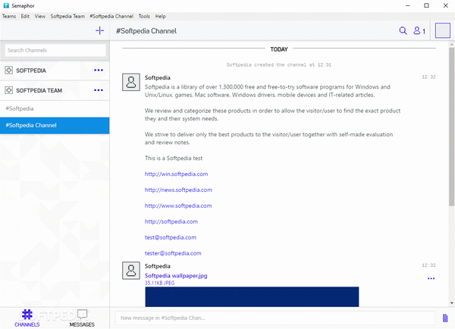455x329 pixels.
Task: Open the profile avatar box in header
Action: (443, 30)
